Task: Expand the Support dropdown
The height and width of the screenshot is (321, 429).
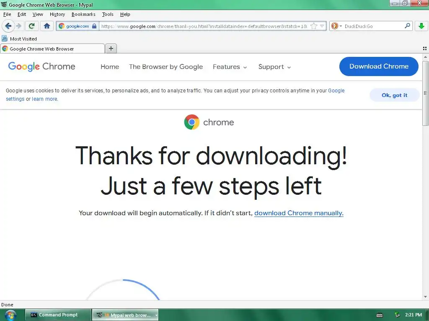Action: [x=274, y=67]
